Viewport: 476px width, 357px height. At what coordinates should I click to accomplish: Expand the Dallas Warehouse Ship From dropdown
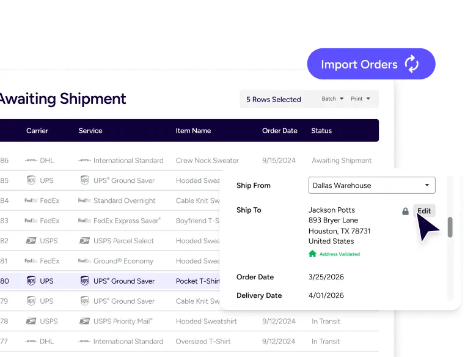(372, 185)
